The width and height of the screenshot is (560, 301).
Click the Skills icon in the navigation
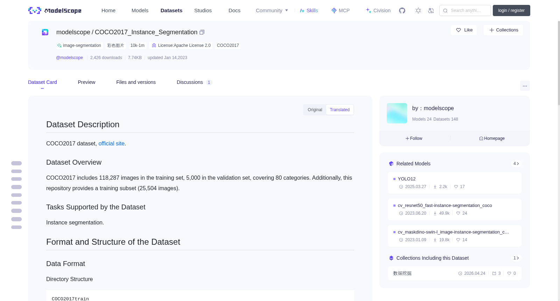302,10
